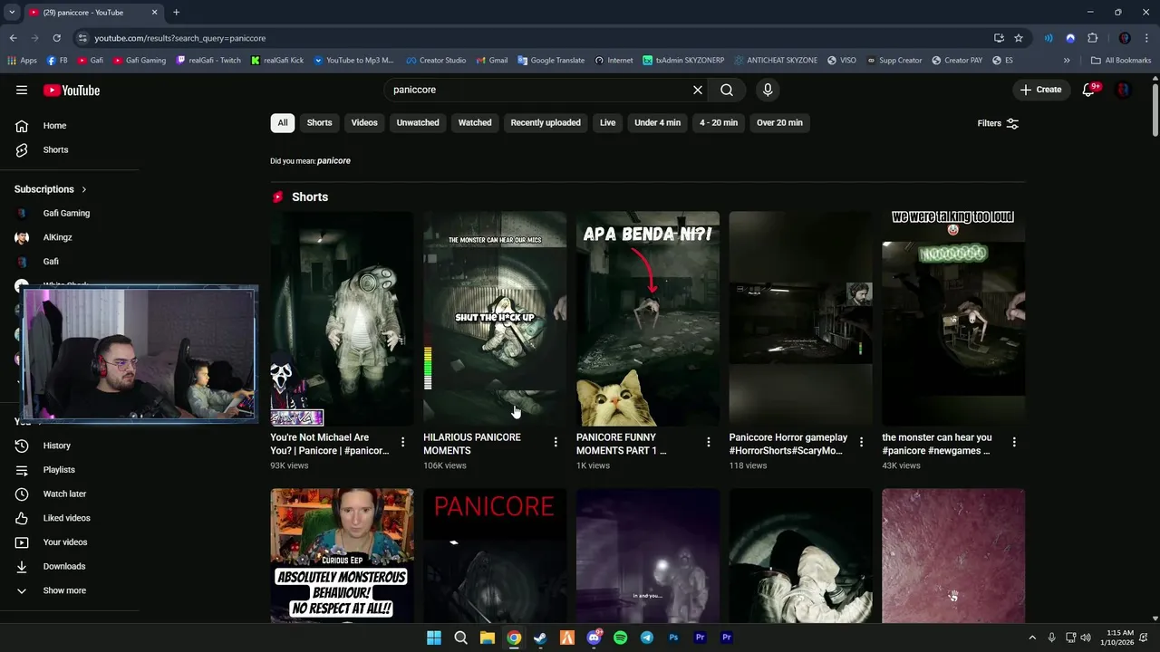Open options for "HILARIOUS PANICORE MOMENTS" short
Image resolution: width=1160 pixels, height=652 pixels.
pyautogui.click(x=556, y=442)
